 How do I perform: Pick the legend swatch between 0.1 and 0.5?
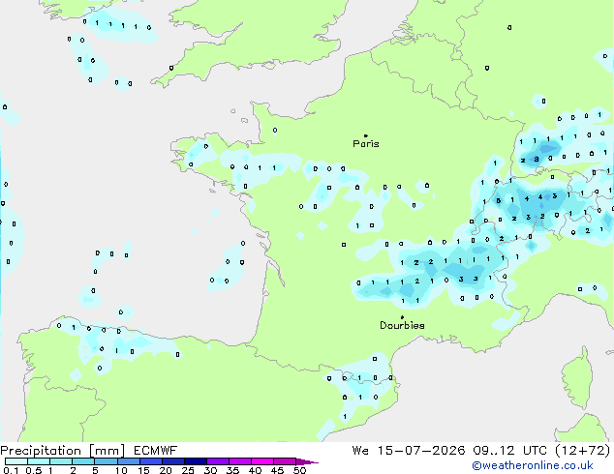(16, 461)
